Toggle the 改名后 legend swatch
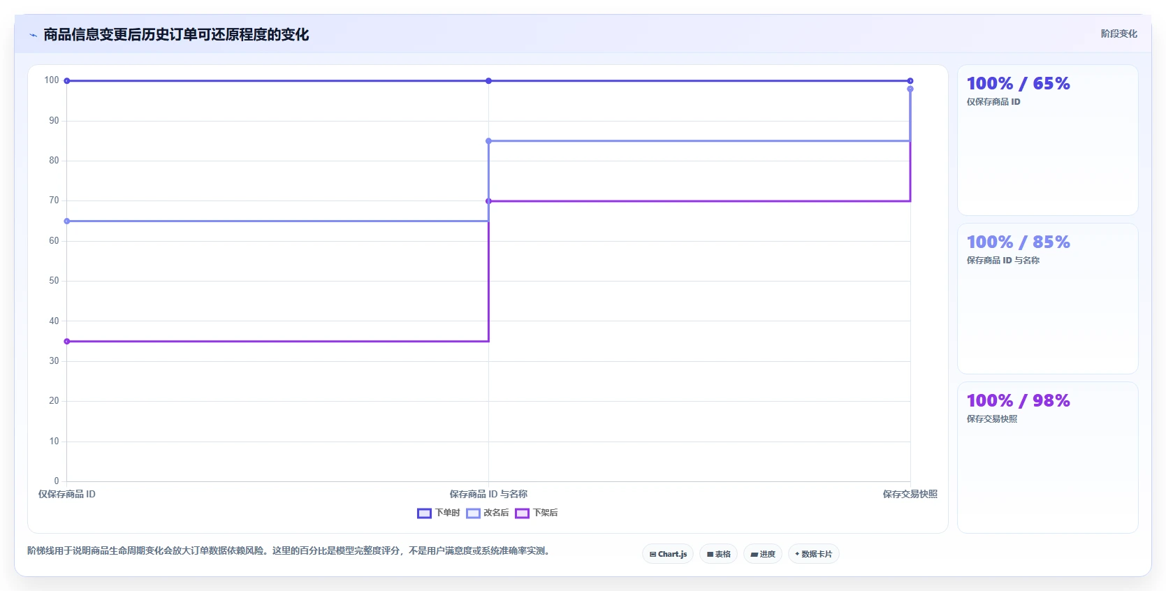 (x=473, y=513)
